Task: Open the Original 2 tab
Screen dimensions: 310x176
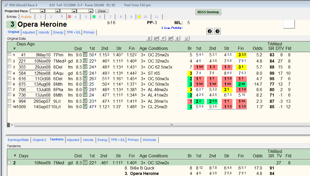Action: pos(39,140)
